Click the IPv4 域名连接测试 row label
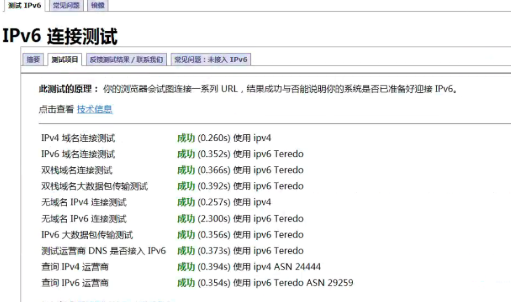 (78, 138)
